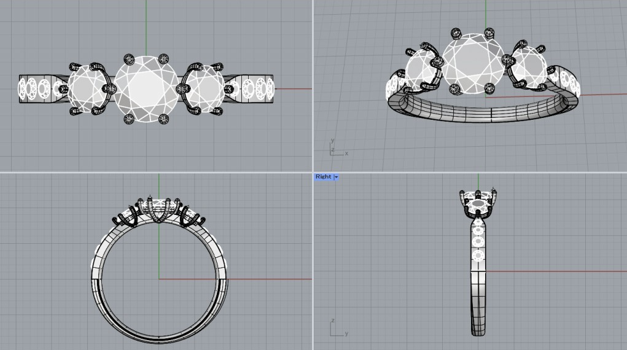Select right pavé stones in top-left viewport

point(254,88)
